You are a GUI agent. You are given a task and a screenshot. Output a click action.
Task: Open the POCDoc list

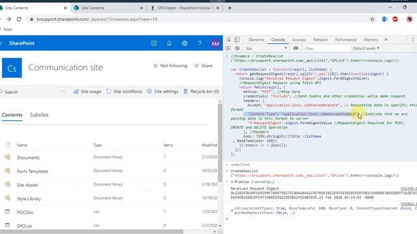pyautogui.click(x=25, y=213)
